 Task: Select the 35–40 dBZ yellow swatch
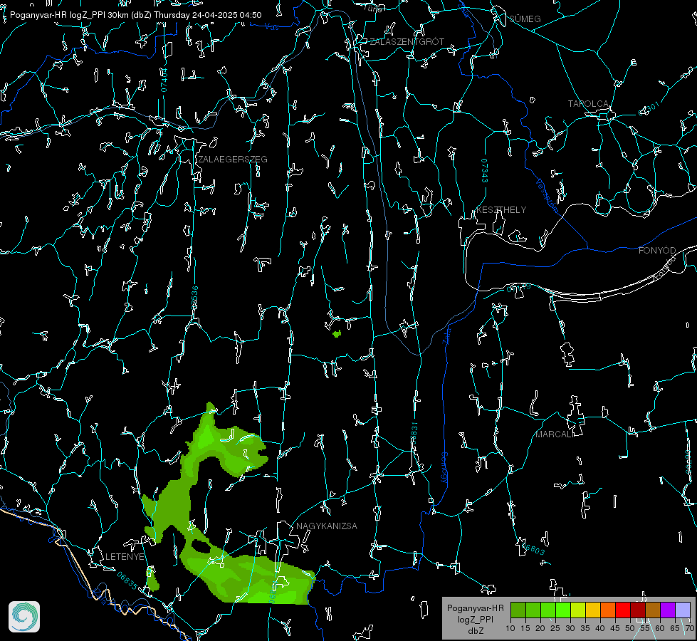[593, 610]
